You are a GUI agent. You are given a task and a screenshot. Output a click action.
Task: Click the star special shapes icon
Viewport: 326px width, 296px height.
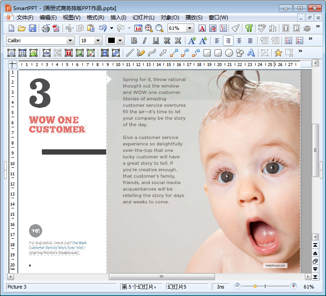tap(278, 53)
